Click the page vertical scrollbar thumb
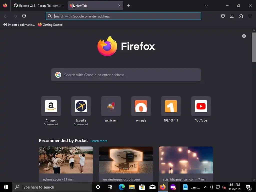 tap(254, 47)
